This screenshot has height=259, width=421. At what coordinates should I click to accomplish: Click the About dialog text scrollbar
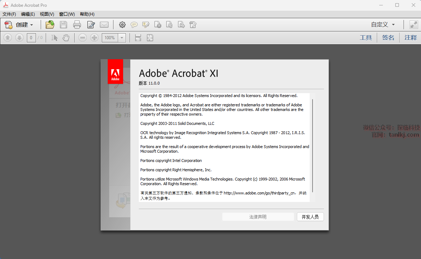click(313, 146)
